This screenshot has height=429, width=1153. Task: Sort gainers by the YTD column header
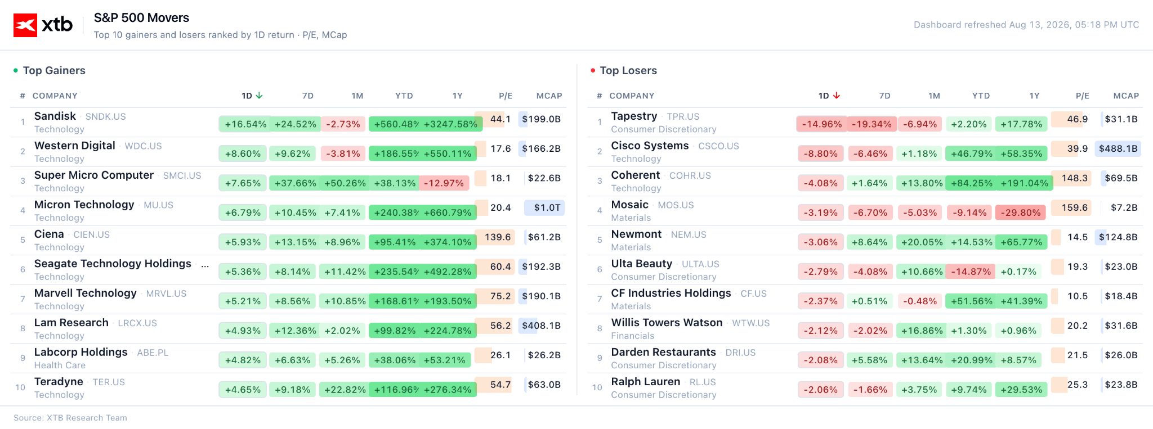(x=404, y=96)
